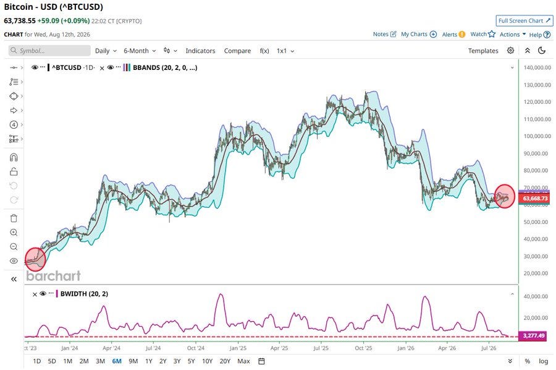Select the crosshair line tool in left toolbar

[14, 67]
